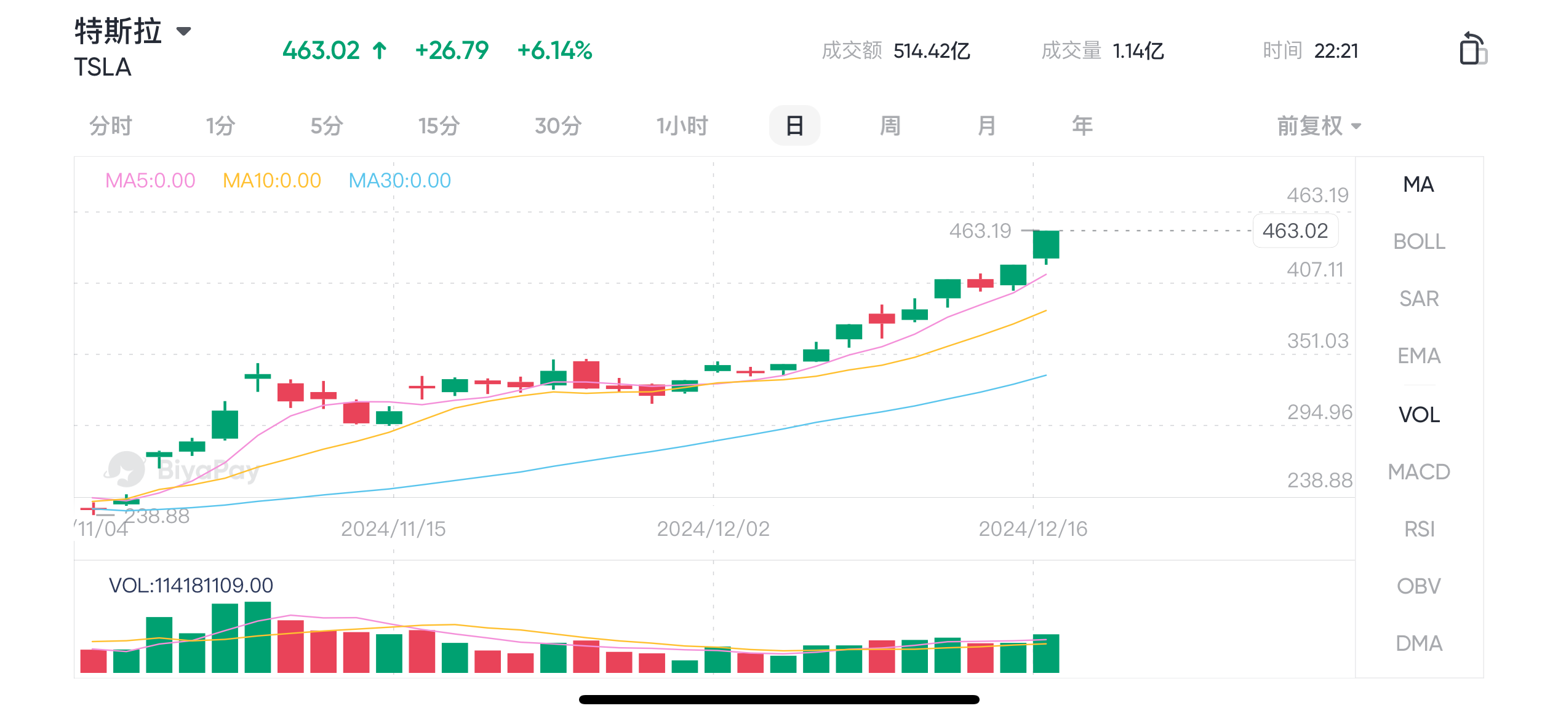The height and width of the screenshot is (719, 1558).
Task: Select the RSI sub-indicator
Action: (x=1419, y=529)
